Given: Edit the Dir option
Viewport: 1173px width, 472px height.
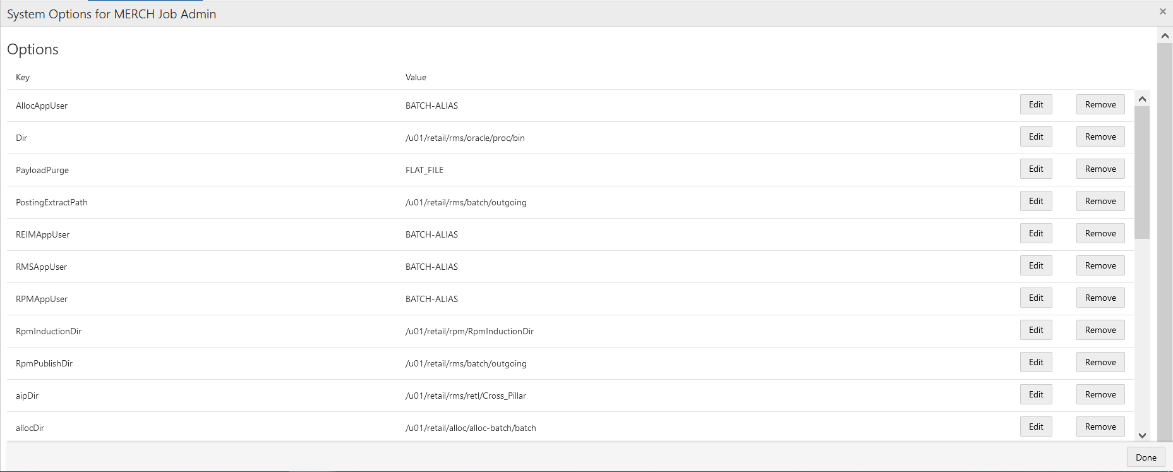Looking at the screenshot, I should [1036, 136].
